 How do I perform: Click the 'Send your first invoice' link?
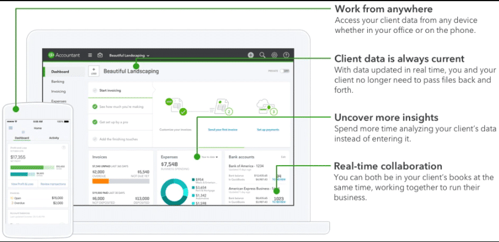coord(223,130)
